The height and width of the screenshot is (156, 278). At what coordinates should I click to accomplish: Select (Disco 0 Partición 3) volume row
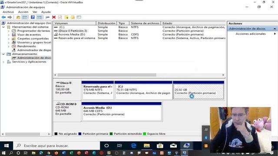(x=139, y=31)
